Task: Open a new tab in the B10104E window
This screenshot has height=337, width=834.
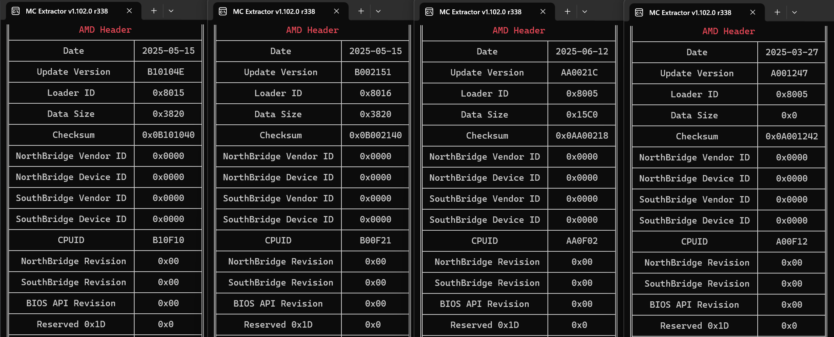Action: [x=154, y=11]
